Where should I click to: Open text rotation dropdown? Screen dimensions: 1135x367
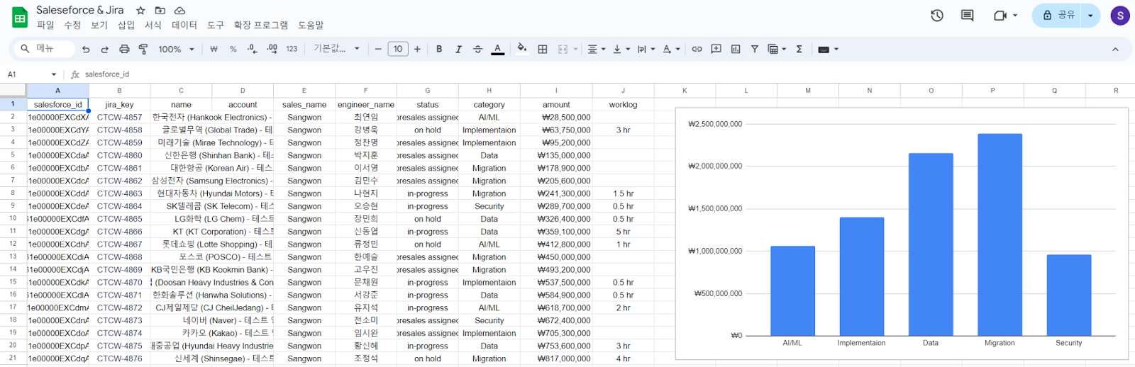[671, 49]
